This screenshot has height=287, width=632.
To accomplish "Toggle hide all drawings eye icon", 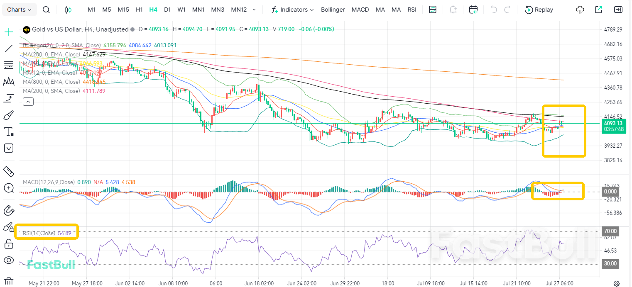I will [x=9, y=260].
